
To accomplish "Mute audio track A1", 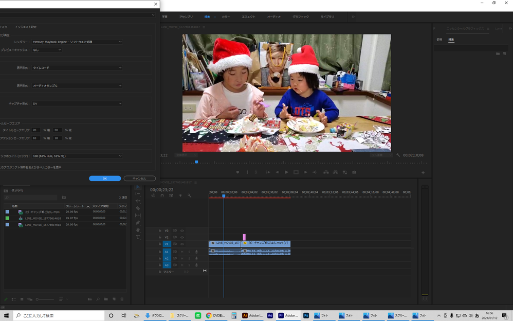I will 182,252.
